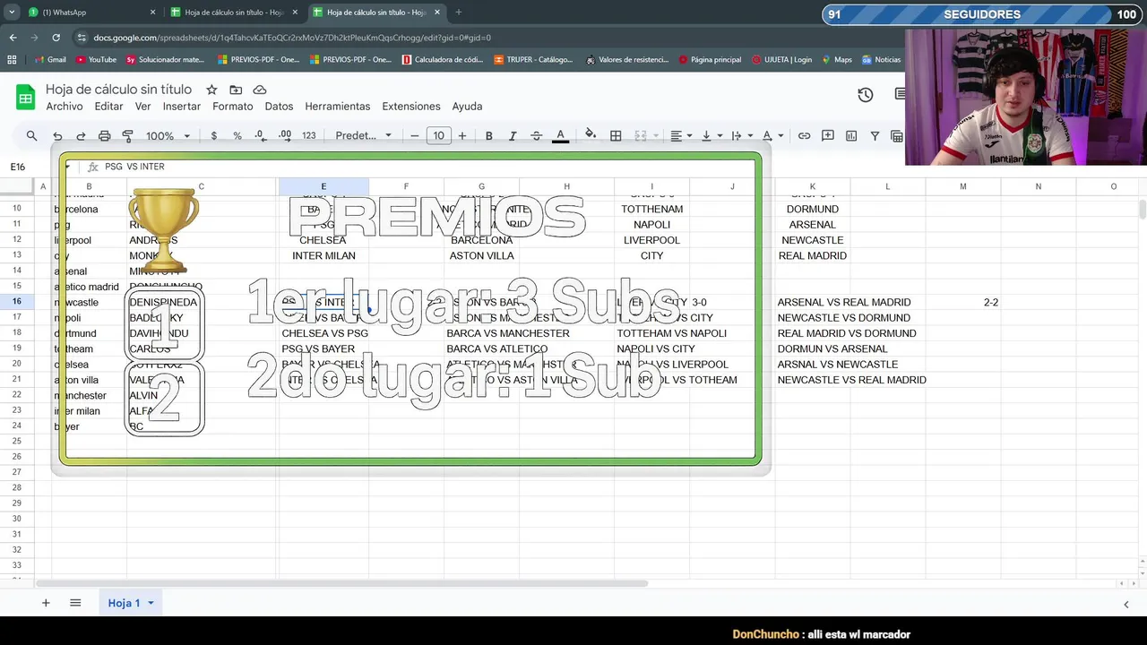Open the Herramientas menu
This screenshot has height=645, width=1147.
(x=337, y=106)
